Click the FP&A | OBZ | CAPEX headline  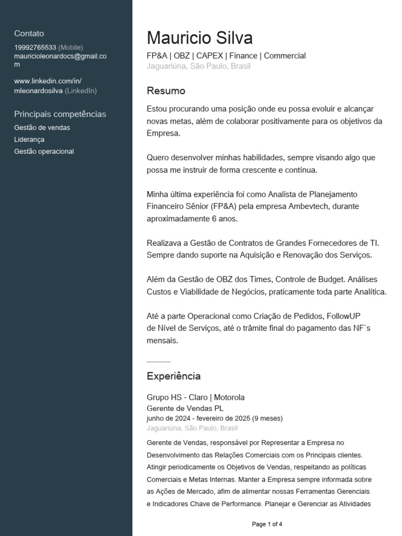pos(226,55)
